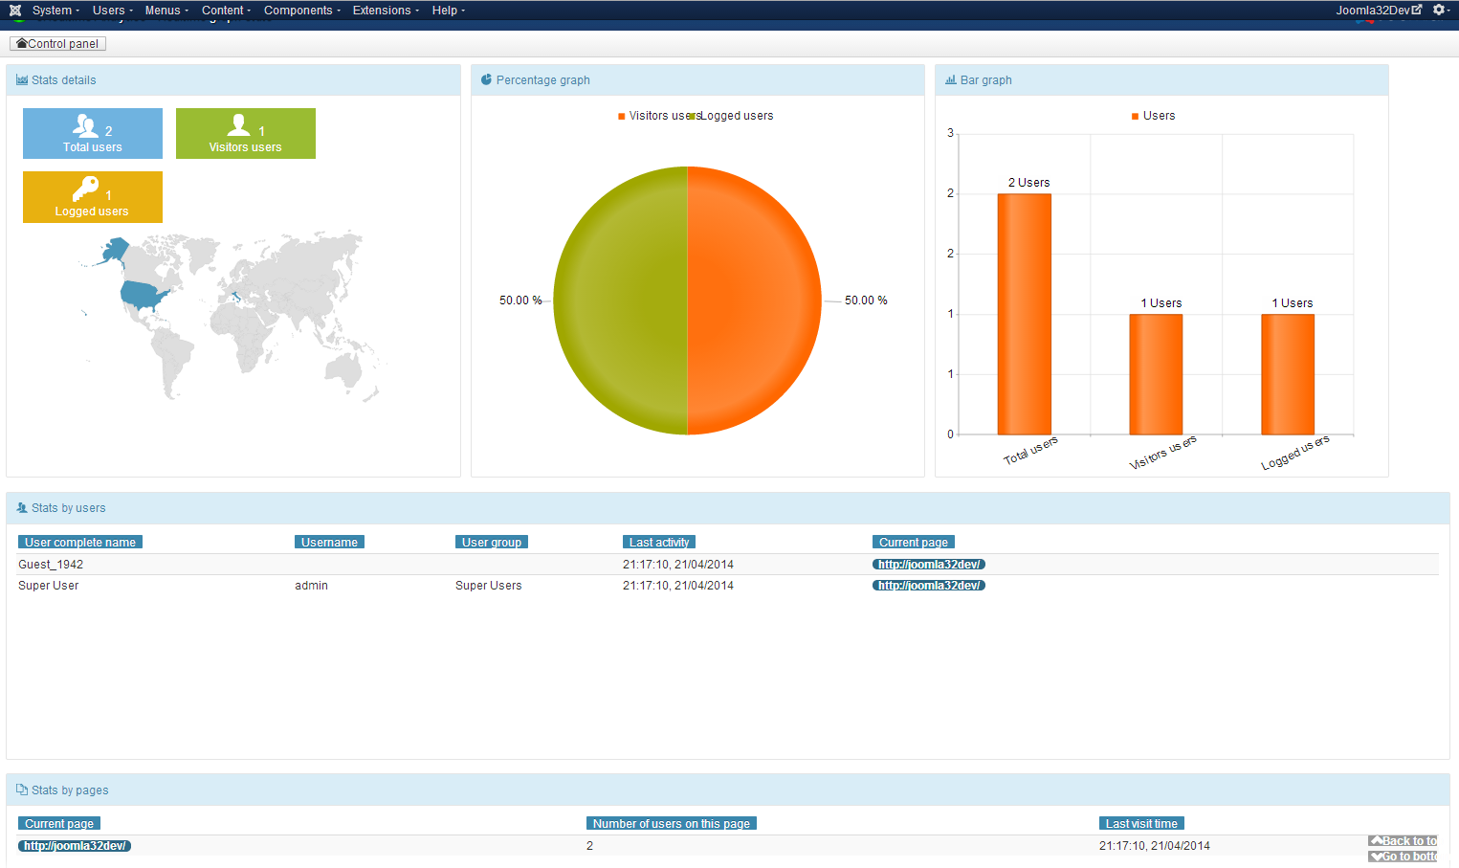Click the Logged users bar

tap(1288, 374)
